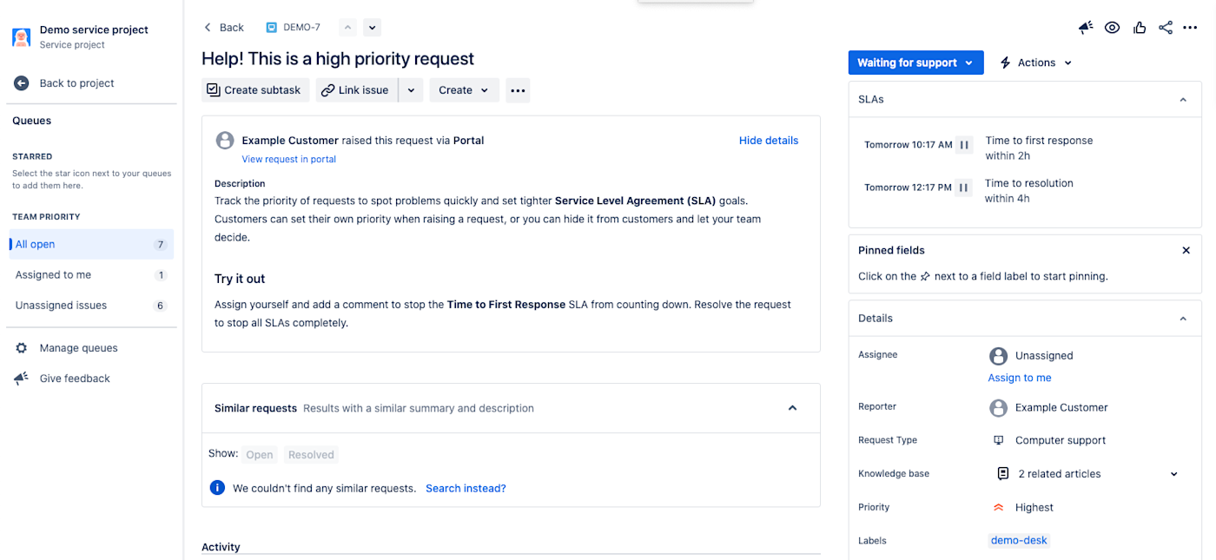Go to the previous issue with the up arrow

pyautogui.click(x=347, y=28)
